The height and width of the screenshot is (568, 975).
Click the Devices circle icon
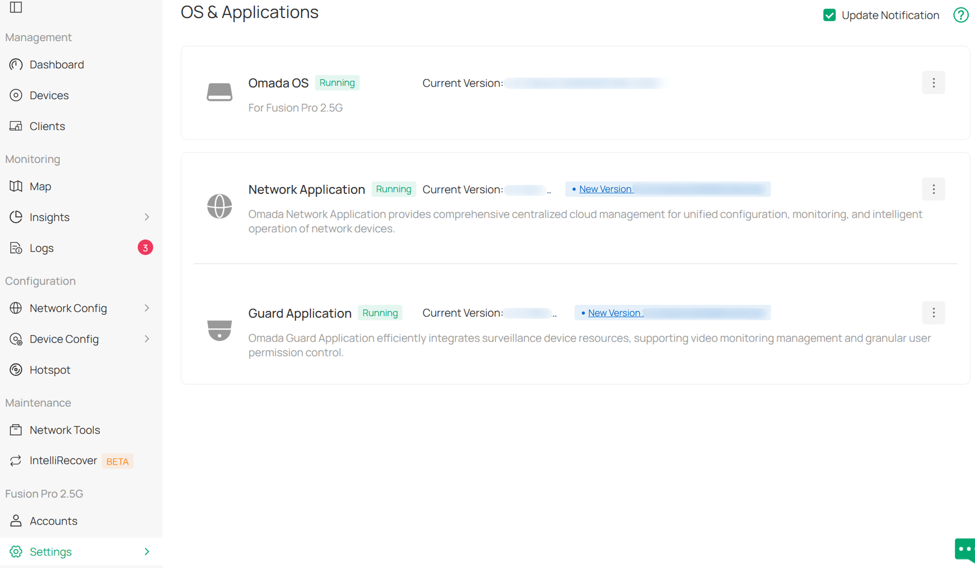[16, 95]
